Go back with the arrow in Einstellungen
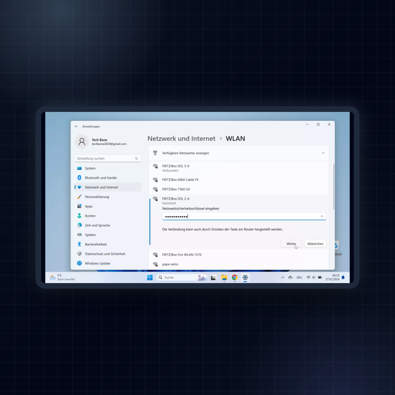This screenshot has height=395, width=395. (76, 126)
